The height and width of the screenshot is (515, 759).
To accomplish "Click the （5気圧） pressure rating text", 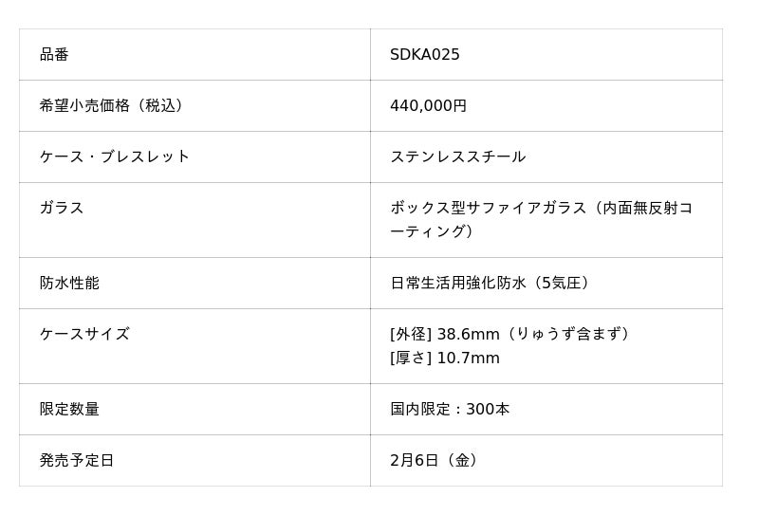I will tap(562, 283).
